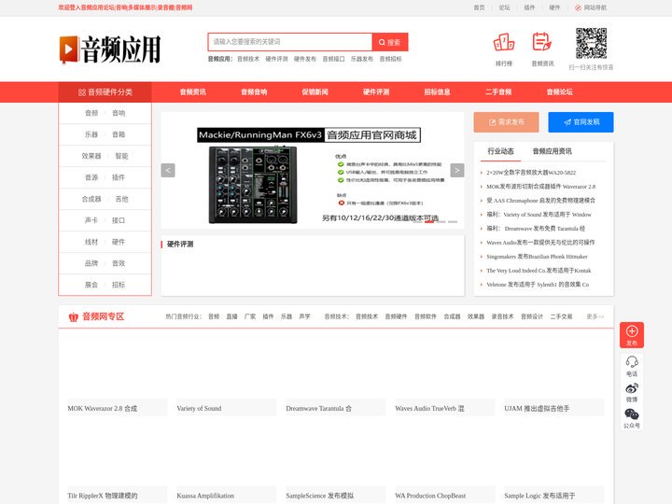Open news item MOK发布波形切割合成器插件 Waverazor
The width and height of the screenshot is (672, 504).
[x=540, y=187]
